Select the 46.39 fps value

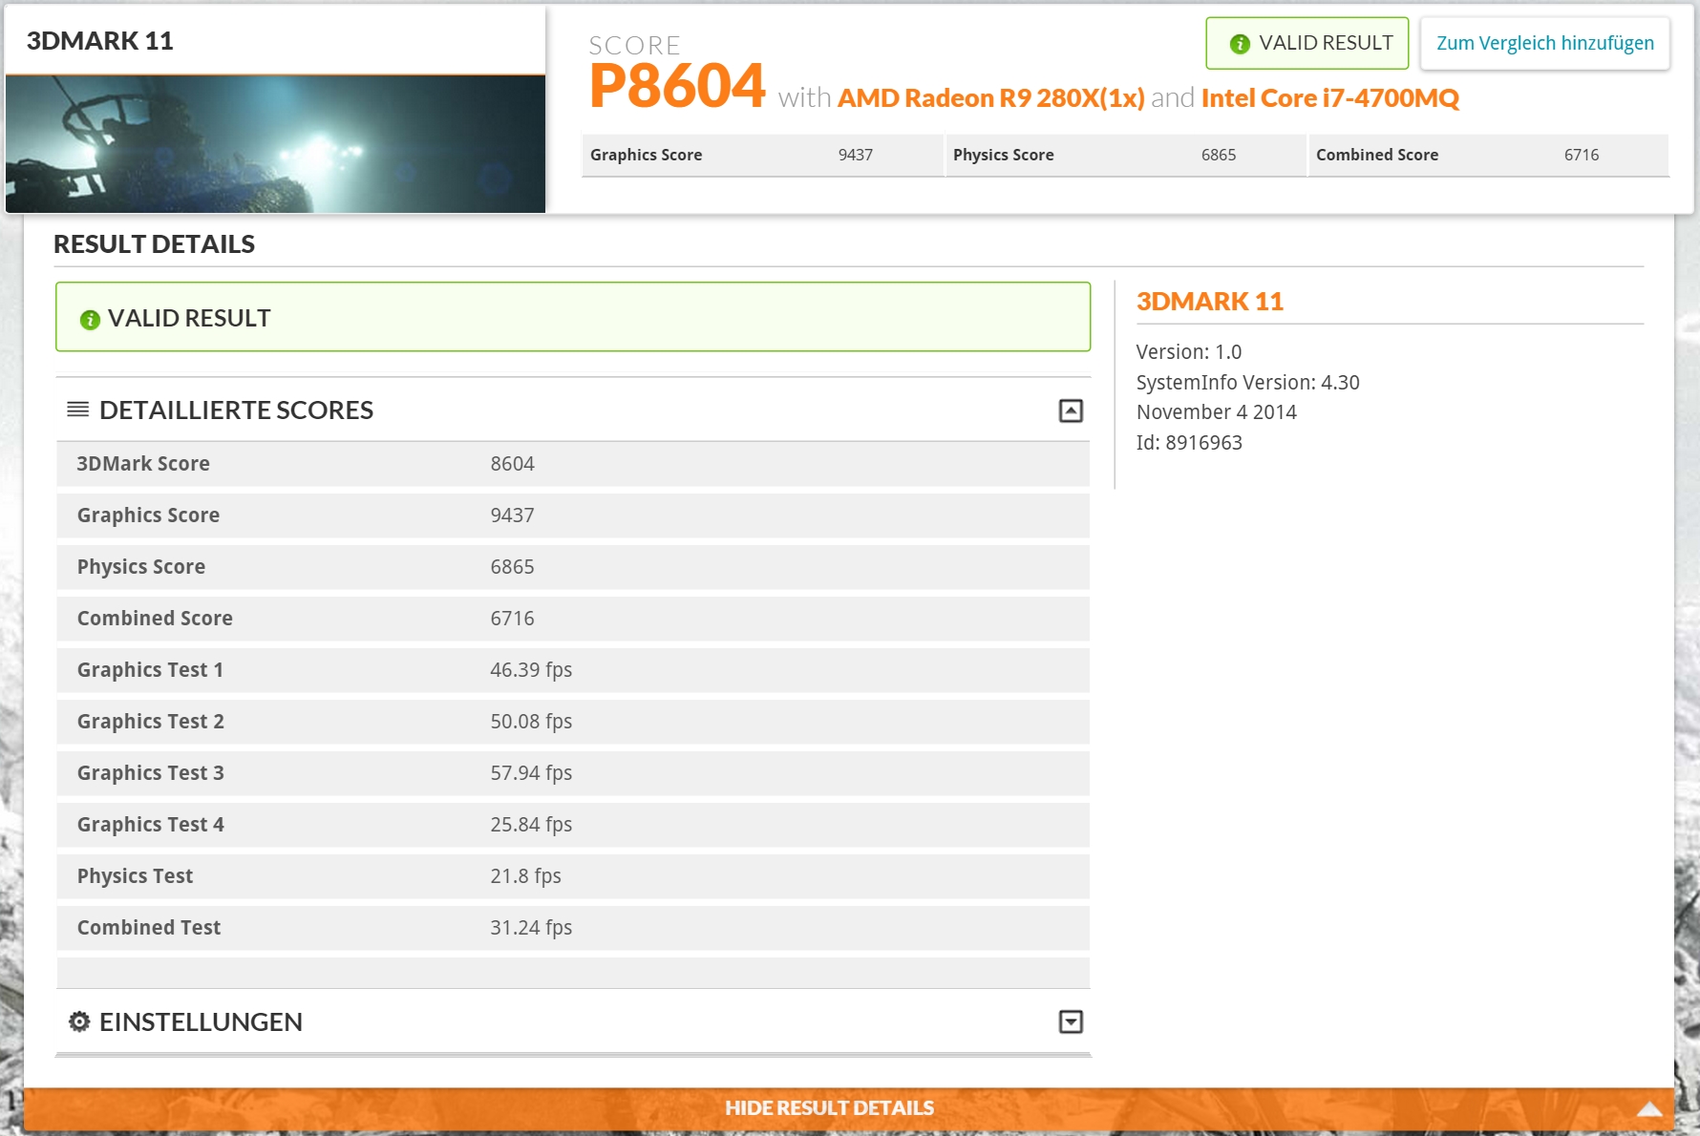click(531, 669)
